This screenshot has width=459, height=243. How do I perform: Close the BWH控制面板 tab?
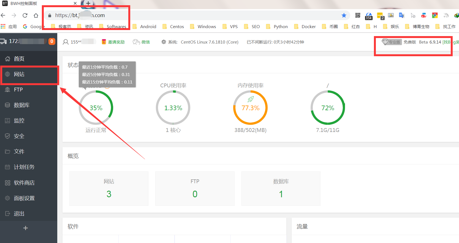(75, 3)
